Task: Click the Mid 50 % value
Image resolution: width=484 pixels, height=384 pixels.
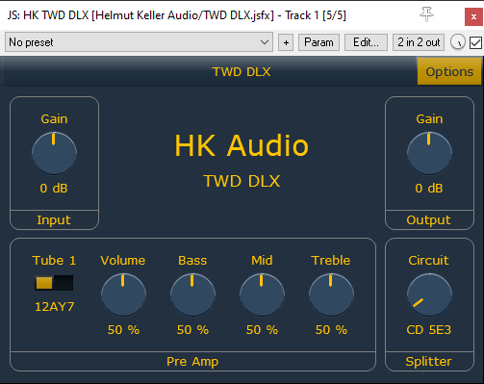Action: 262,330
